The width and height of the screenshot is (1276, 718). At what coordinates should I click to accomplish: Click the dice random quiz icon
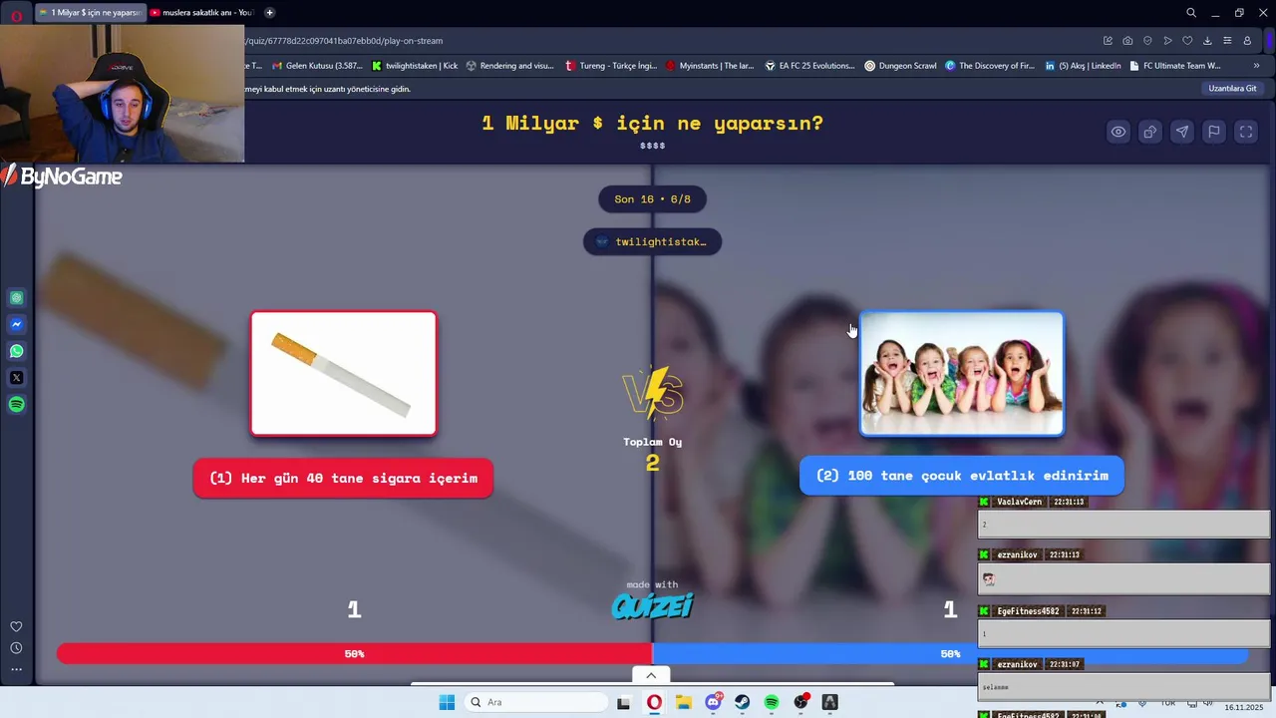(1150, 132)
